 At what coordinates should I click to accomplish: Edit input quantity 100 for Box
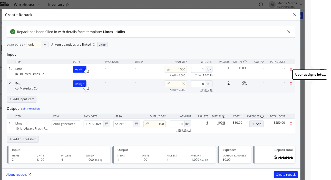(x=176, y=84)
